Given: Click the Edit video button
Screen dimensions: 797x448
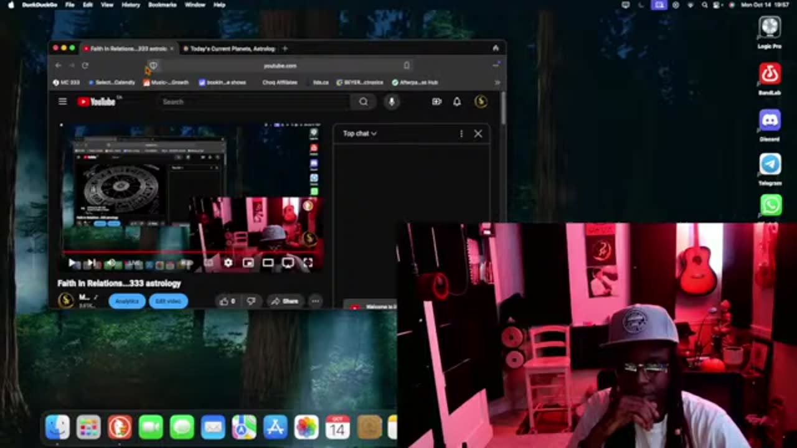Looking at the screenshot, I should click(168, 301).
